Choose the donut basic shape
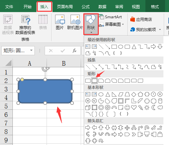Image resolution: width=169 pixels, height=145 pixels. coord(101,107)
